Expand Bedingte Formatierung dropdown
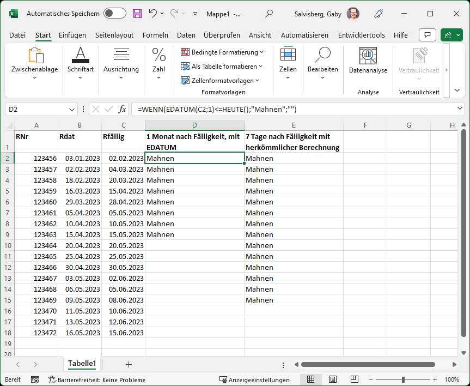 click(222, 52)
